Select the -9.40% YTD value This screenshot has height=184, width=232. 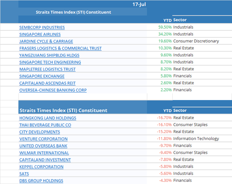point(165,152)
